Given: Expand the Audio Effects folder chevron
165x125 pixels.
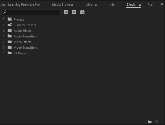Looking at the screenshot, I should pos(4,31).
